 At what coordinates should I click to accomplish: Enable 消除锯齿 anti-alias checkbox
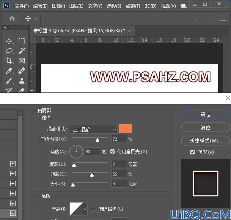coord(94,209)
